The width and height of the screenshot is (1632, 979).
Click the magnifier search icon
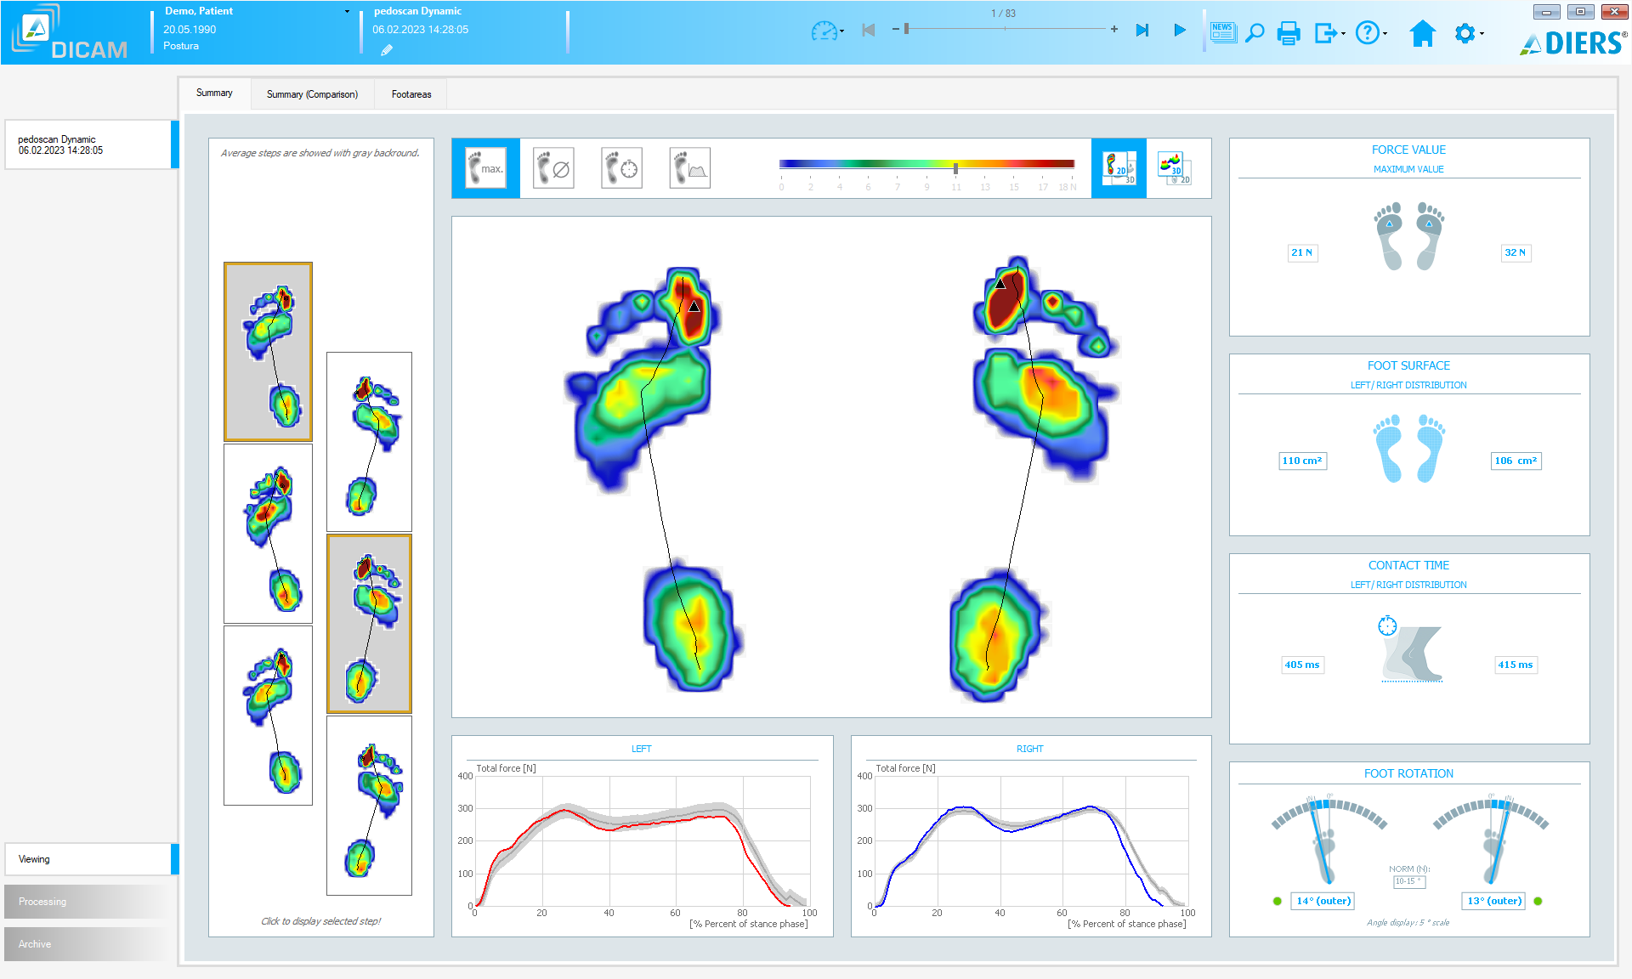(1255, 33)
